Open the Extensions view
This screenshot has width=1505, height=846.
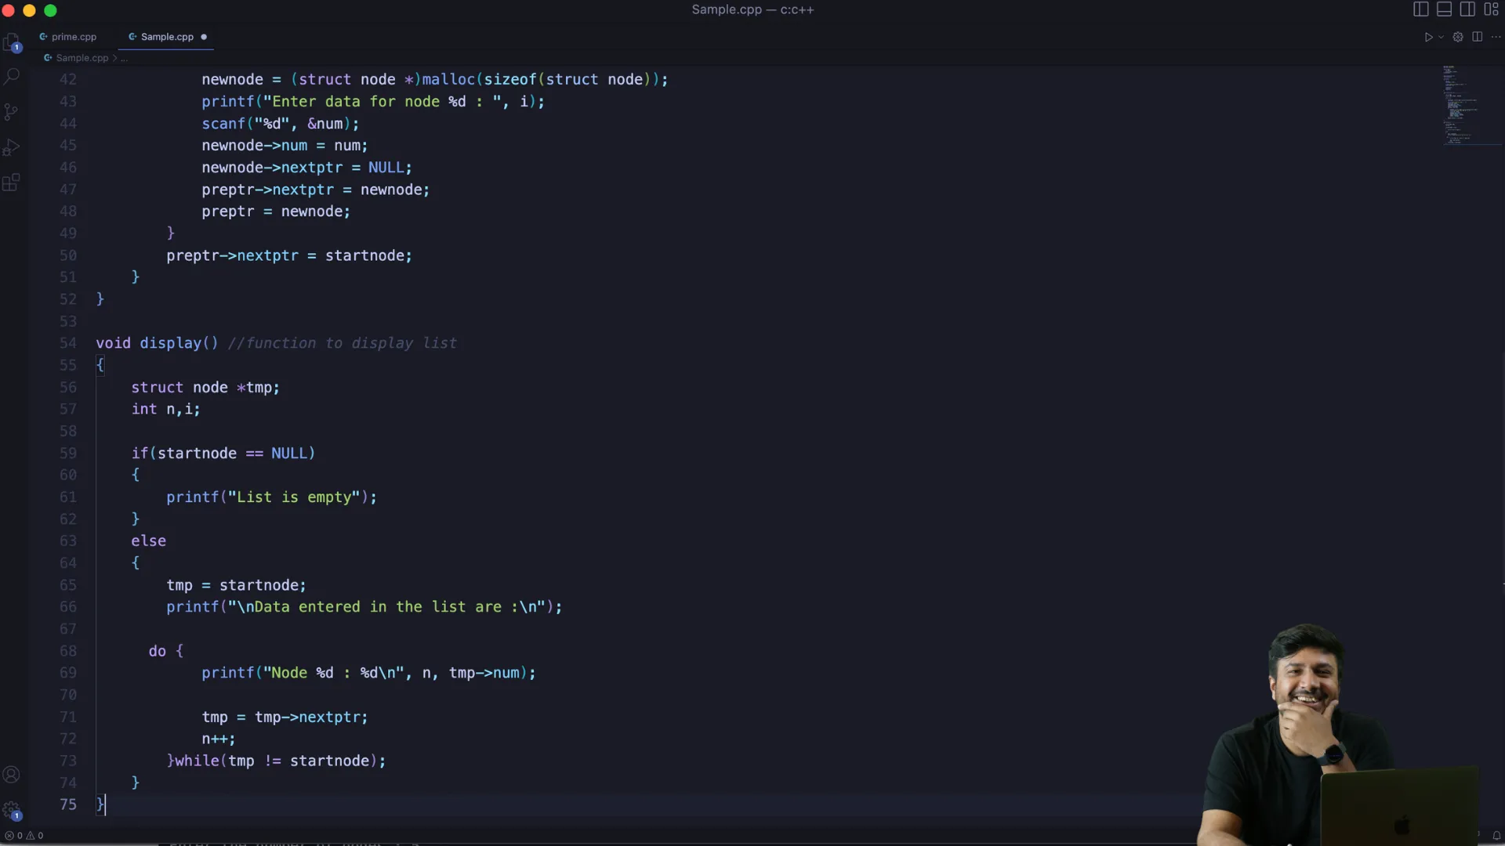tap(12, 183)
